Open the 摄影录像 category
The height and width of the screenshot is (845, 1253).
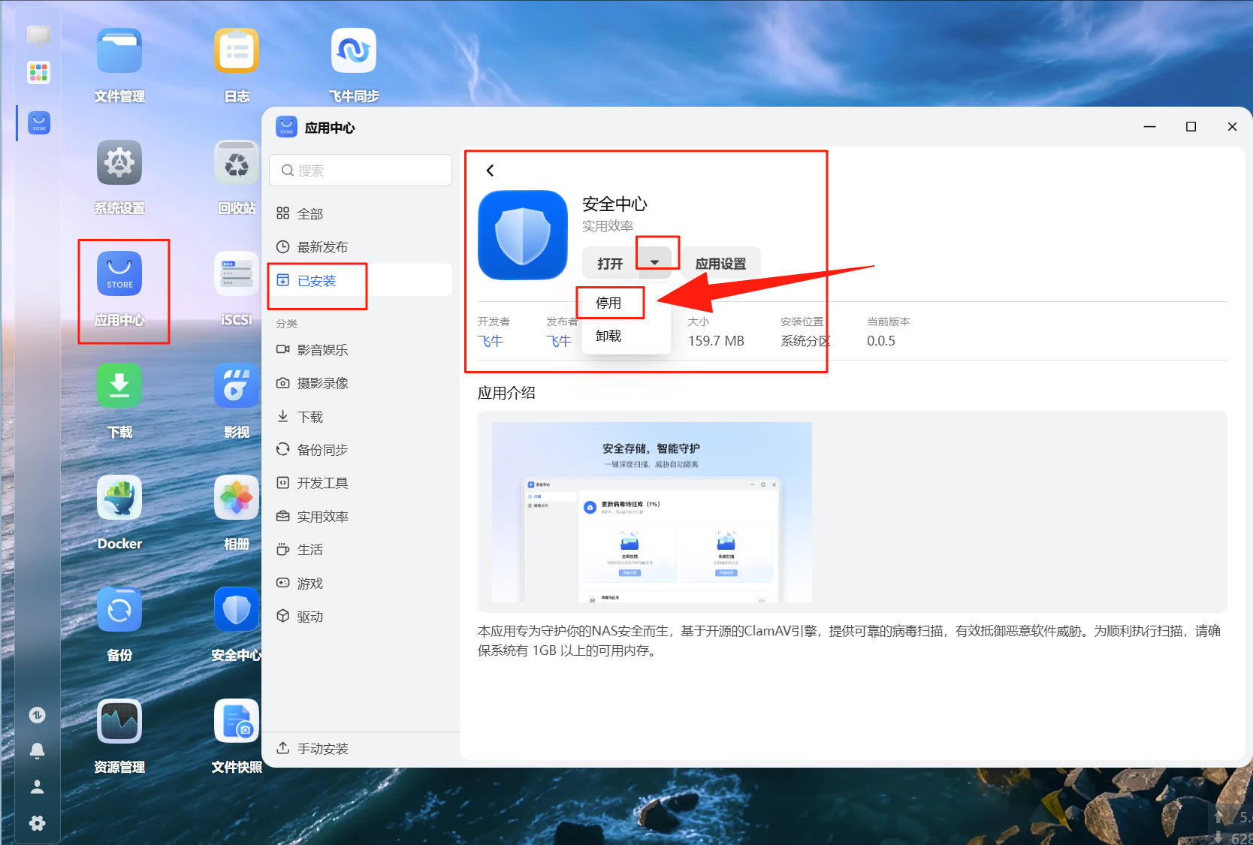pos(361,383)
